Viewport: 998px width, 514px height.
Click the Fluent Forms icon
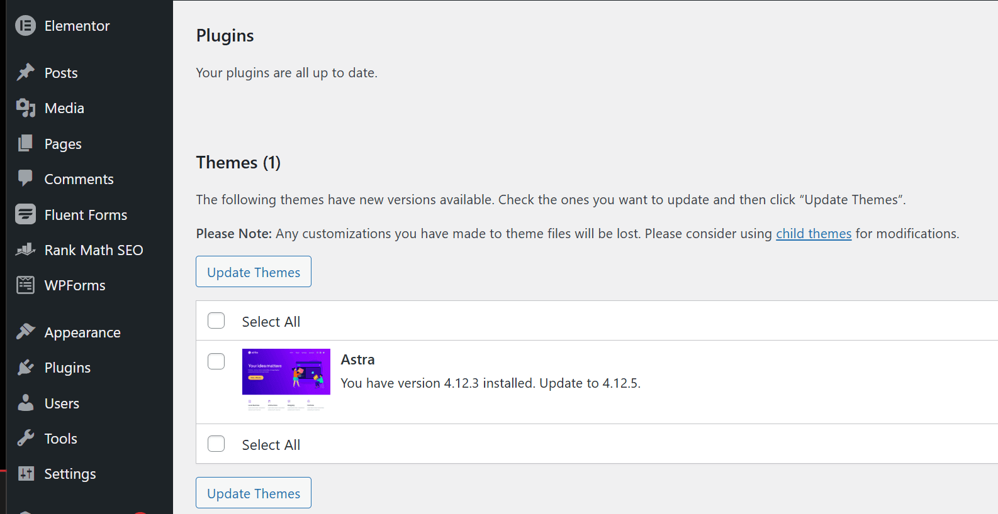click(25, 214)
